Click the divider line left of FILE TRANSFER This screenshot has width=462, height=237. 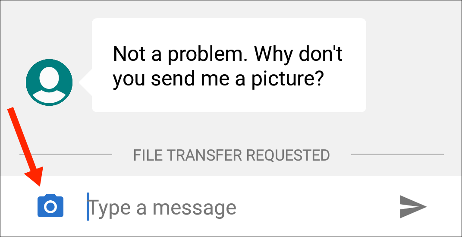pos(66,154)
